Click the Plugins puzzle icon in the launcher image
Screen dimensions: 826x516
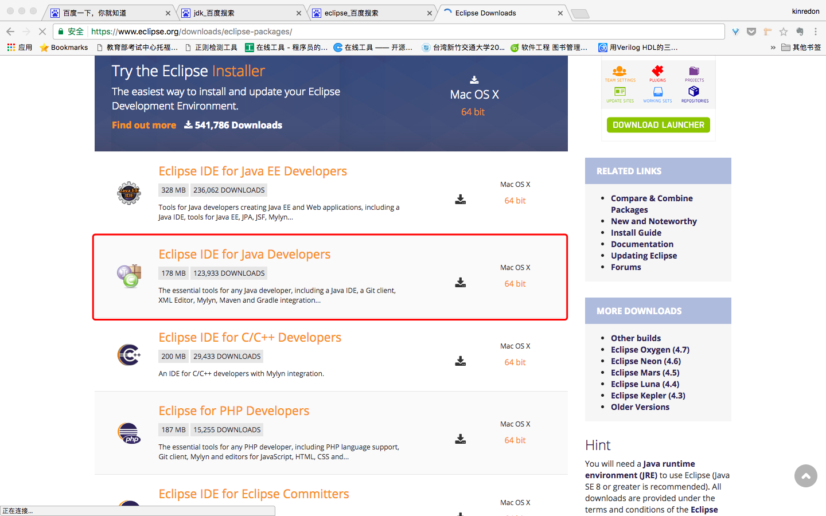(x=657, y=73)
